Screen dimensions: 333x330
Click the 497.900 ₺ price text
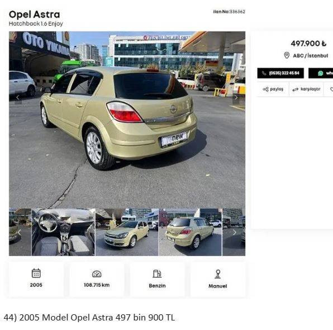[x=308, y=44]
